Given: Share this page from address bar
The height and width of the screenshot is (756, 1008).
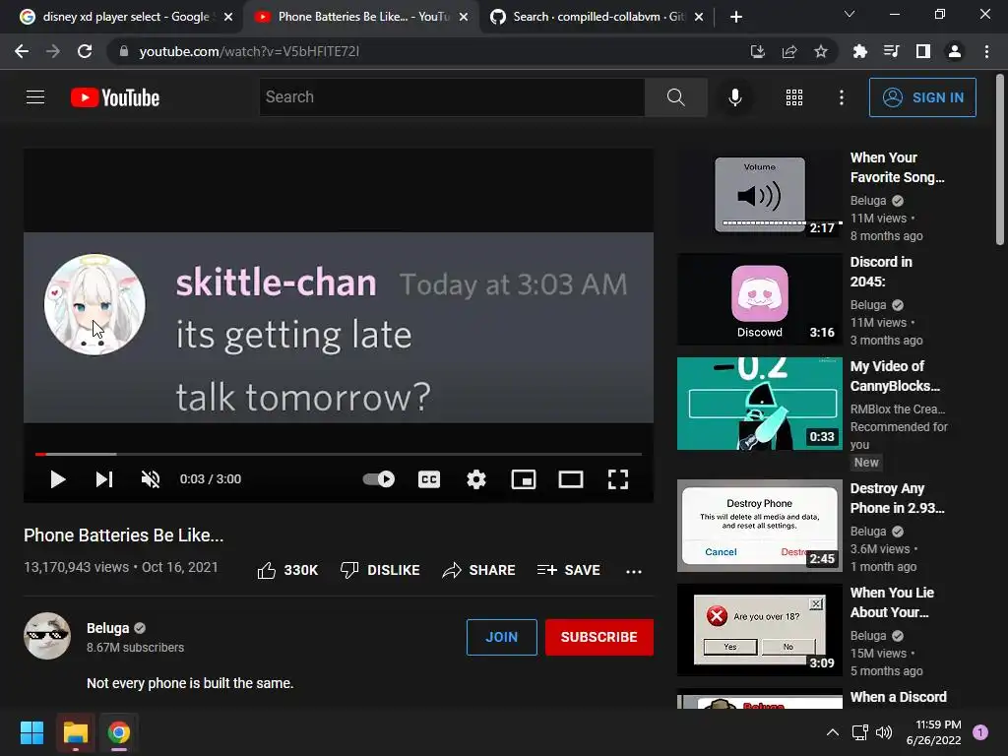Looking at the screenshot, I should click(x=789, y=51).
